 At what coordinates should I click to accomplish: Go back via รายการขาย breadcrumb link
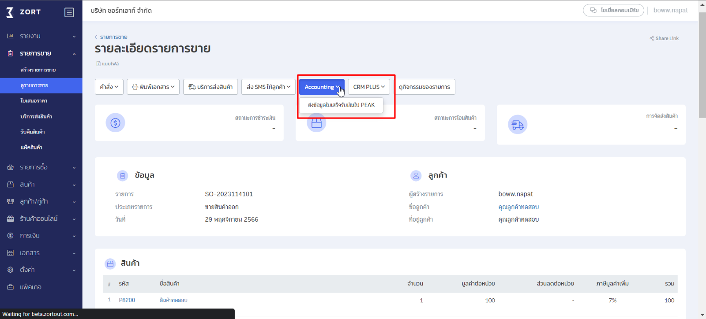[x=113, y=37]
